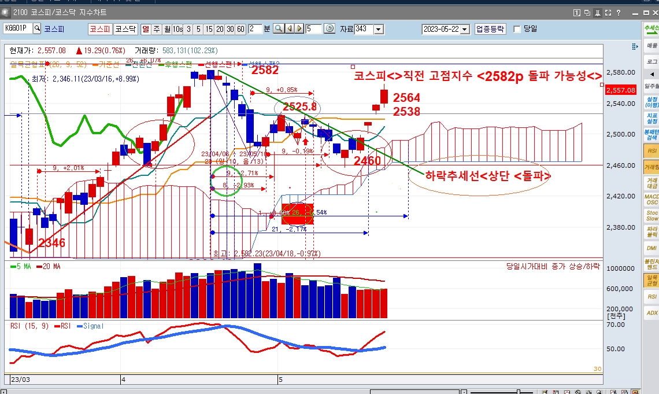
Task: Toggle the 거래량 volume indicator button
Action: pyautogui.click(x=651, y=167)
